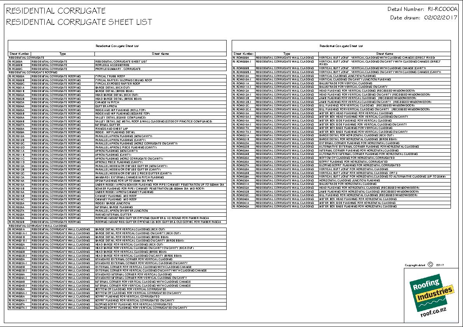
Task: Click sheet number "RI-RCW042A"
Action: (241, 206)
